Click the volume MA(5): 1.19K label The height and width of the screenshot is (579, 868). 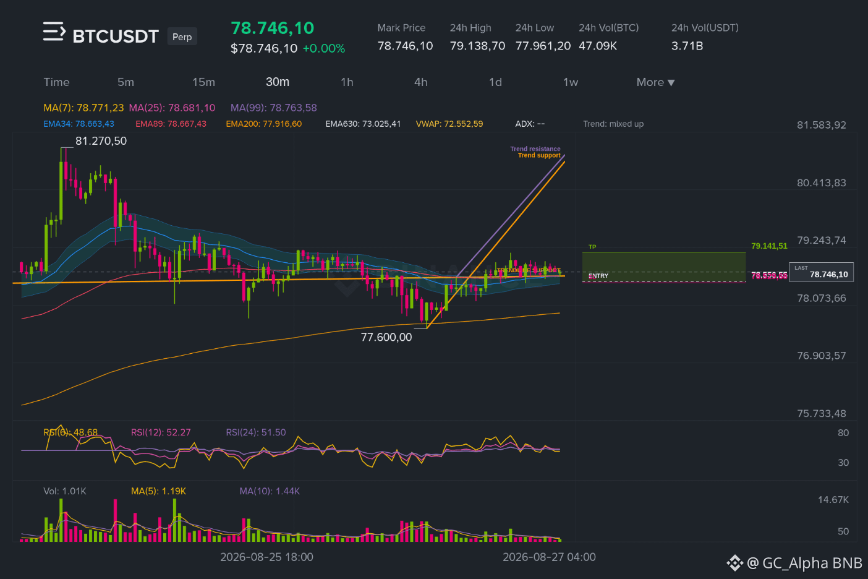pyautogui.click(x=158, y=491)
